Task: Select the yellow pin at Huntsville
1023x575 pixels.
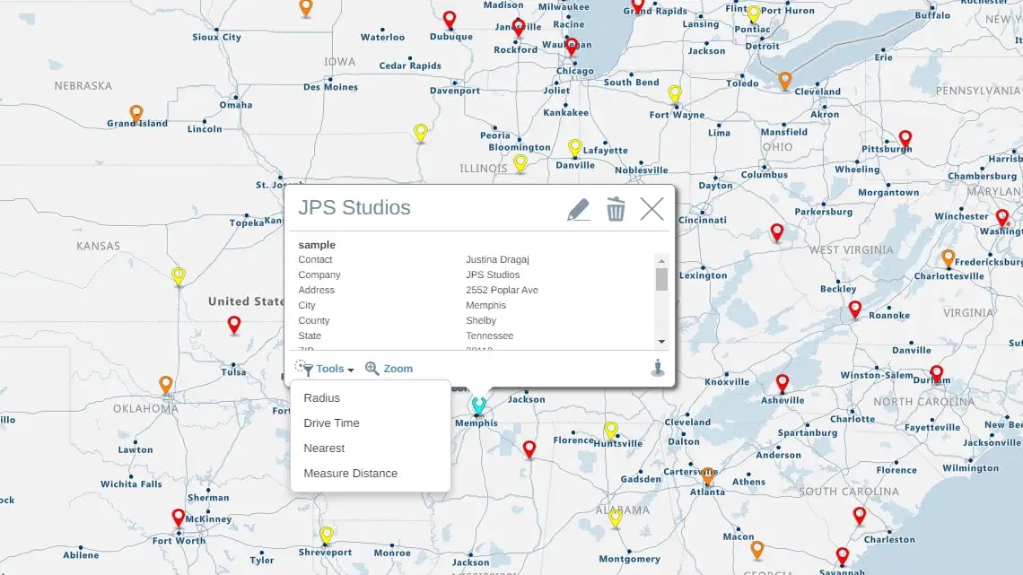Action: pyautogui.click(x=611, y=431)
